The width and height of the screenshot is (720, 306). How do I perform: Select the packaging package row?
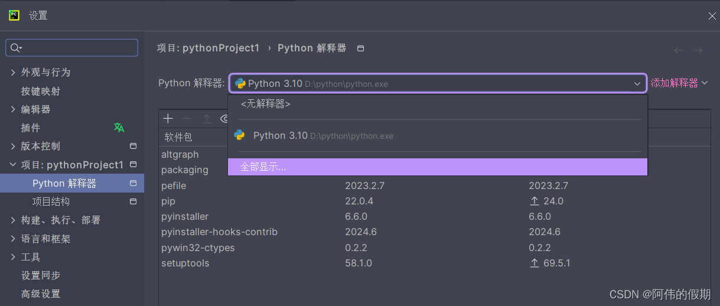point(185,170)
